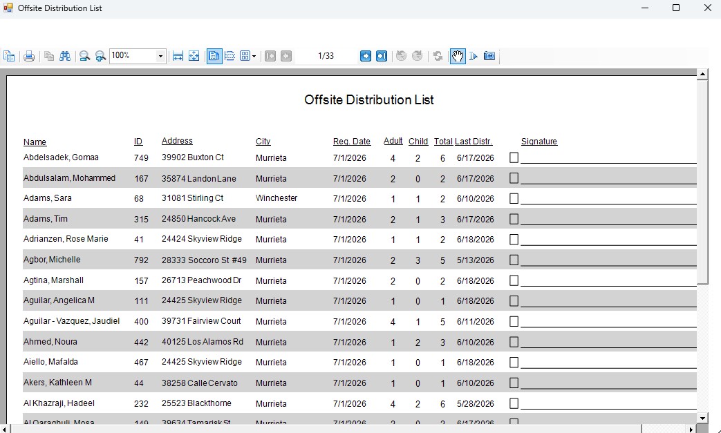Click the application icon in title bar
Screen dimensions: 721x433
point(8,8)
